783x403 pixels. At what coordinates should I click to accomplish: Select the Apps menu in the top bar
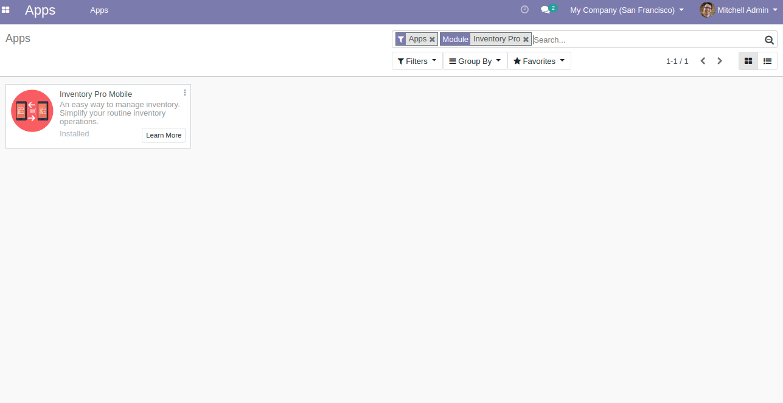(x=99, y=10)
